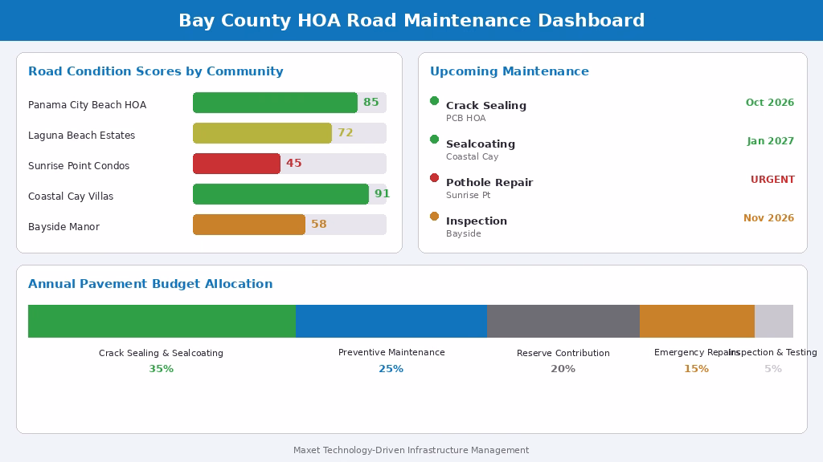The height and width of the screenshot is (462, 823).
Task: Click the Maxet Technology-Driven Infrastructure Management footer
Action: [411, 450]
